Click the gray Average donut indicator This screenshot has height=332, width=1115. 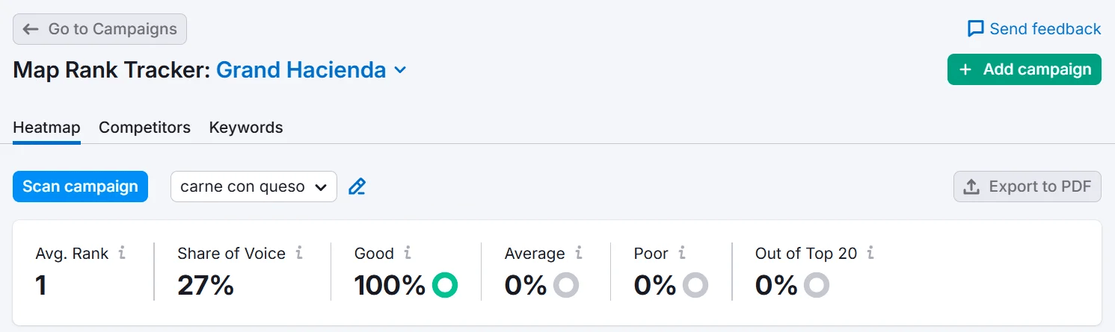coord(566,284)
